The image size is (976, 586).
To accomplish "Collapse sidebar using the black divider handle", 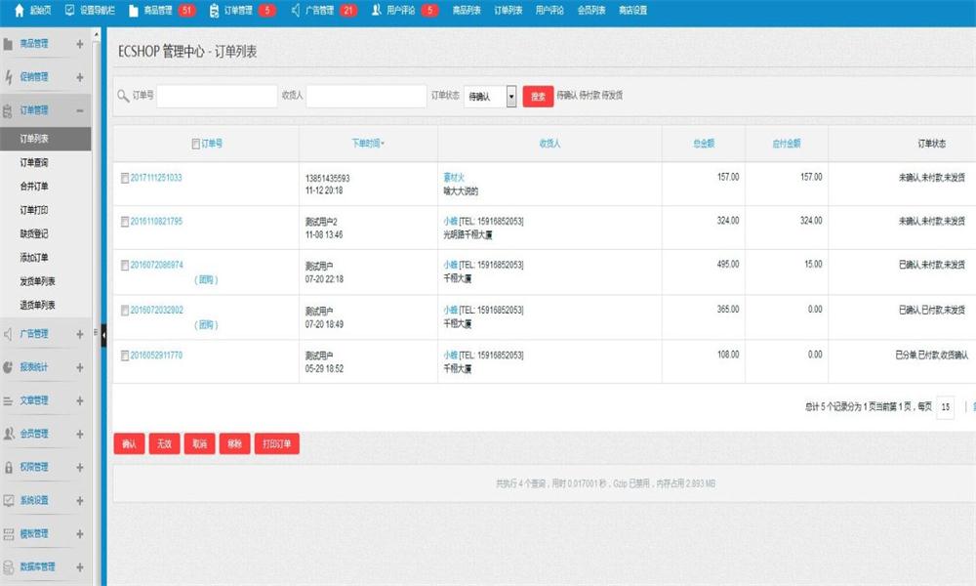I will point(103,334).
